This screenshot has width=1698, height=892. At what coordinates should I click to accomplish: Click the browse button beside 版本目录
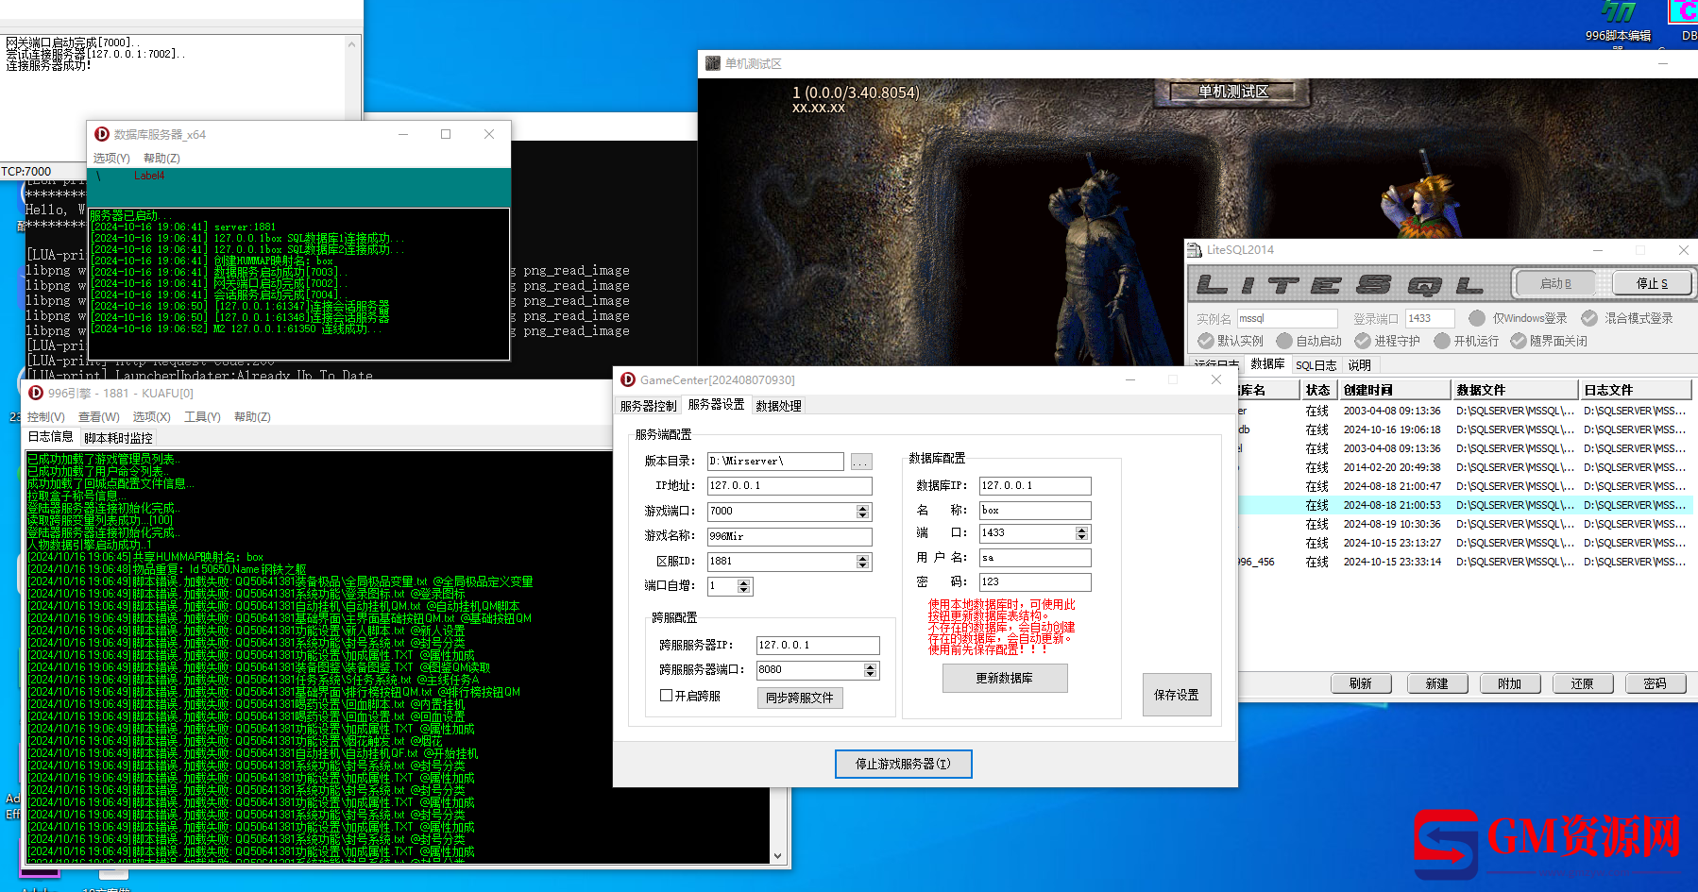860,462
